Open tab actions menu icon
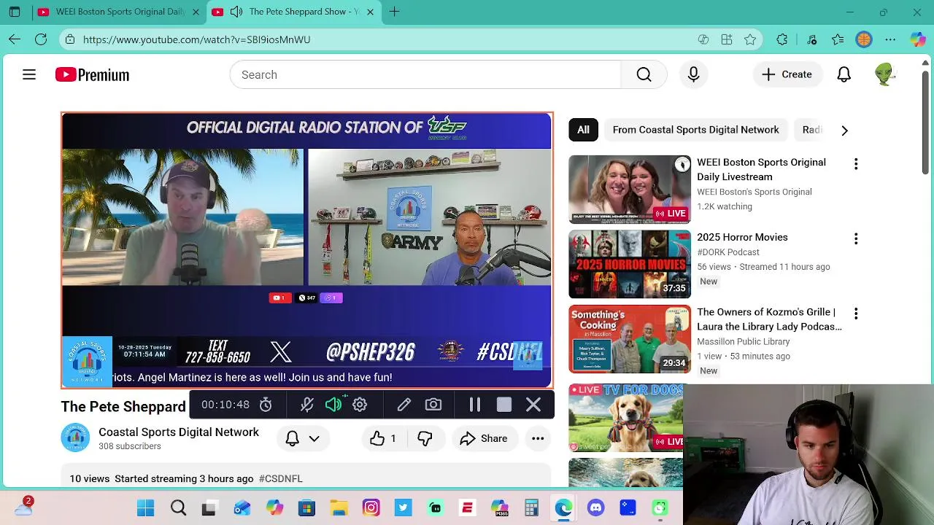This screenshot has width=934, height=525. coord(15,12)
